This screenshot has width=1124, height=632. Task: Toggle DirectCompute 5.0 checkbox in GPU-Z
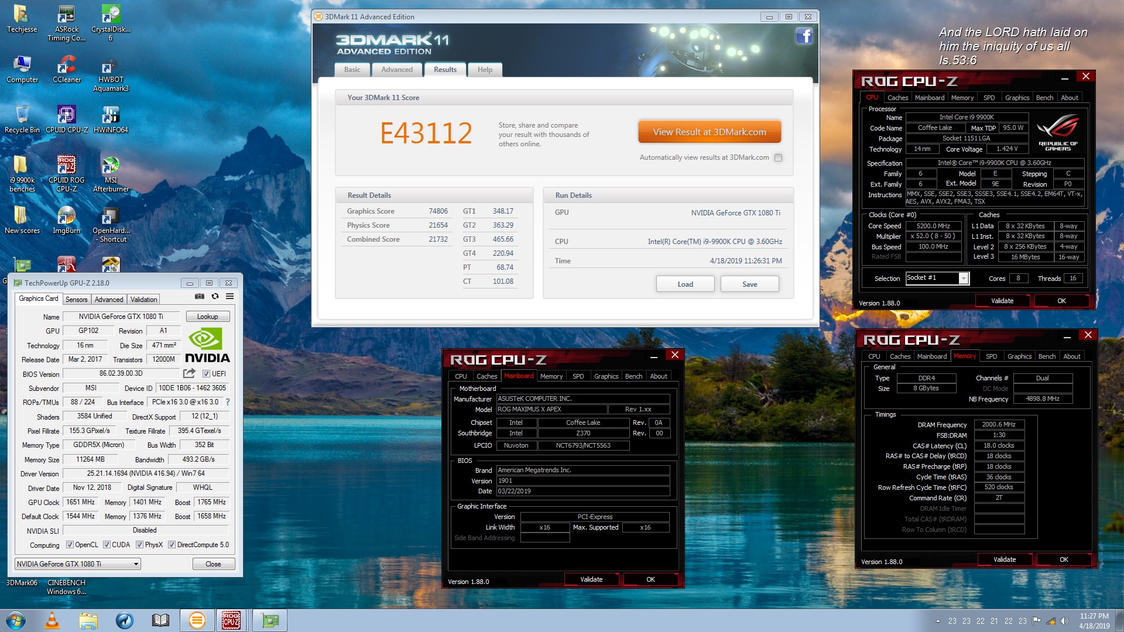172,545
